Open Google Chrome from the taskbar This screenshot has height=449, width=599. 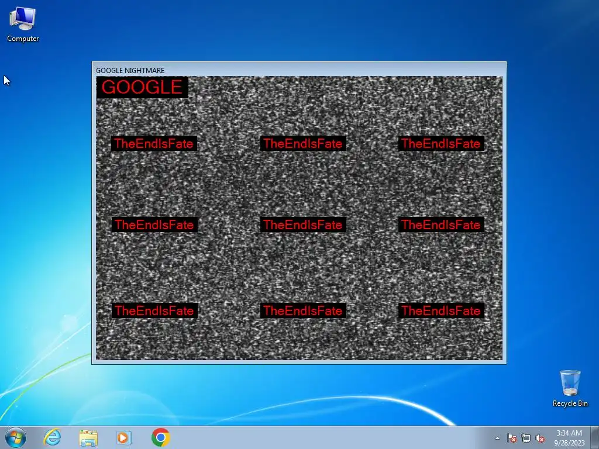pos(160,437)
